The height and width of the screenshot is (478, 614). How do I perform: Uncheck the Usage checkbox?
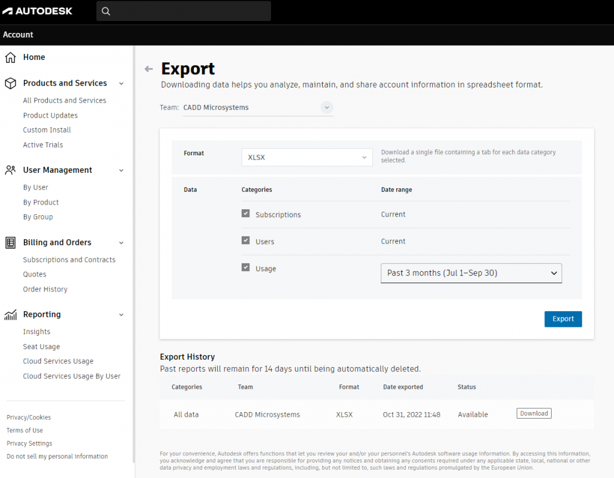[245, 267]
